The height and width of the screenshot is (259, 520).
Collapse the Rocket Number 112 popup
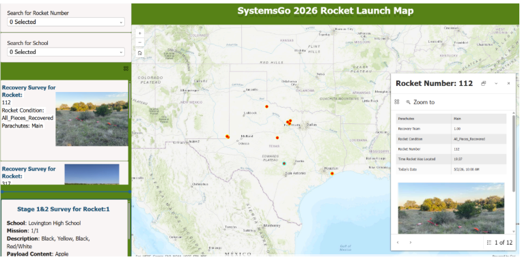(496, 84)
